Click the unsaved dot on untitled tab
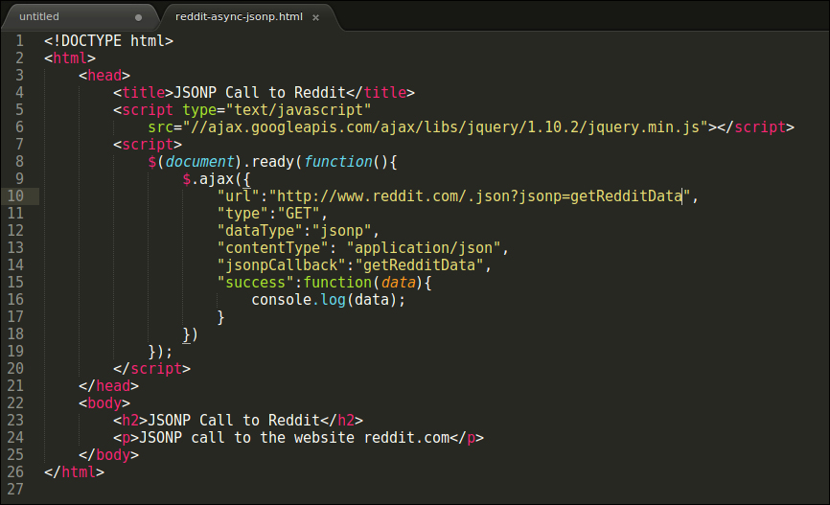This screenshot has height=505, width=830. 138,17
